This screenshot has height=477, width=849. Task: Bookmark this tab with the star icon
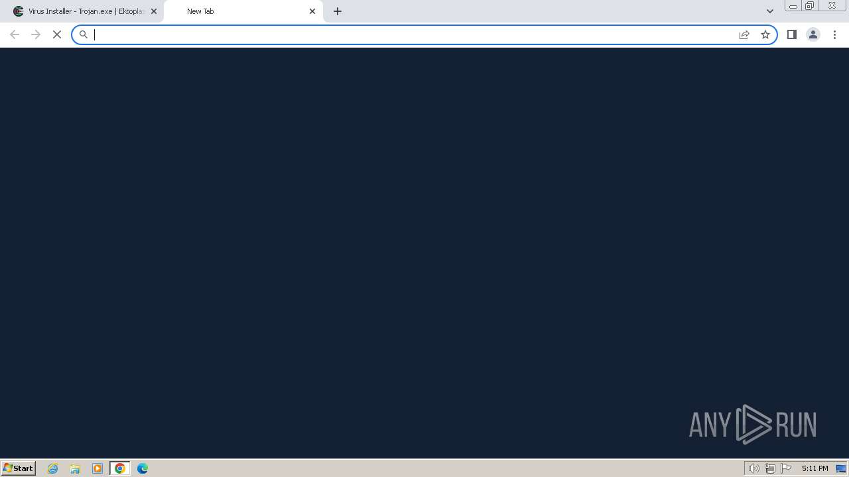point(765,34)
